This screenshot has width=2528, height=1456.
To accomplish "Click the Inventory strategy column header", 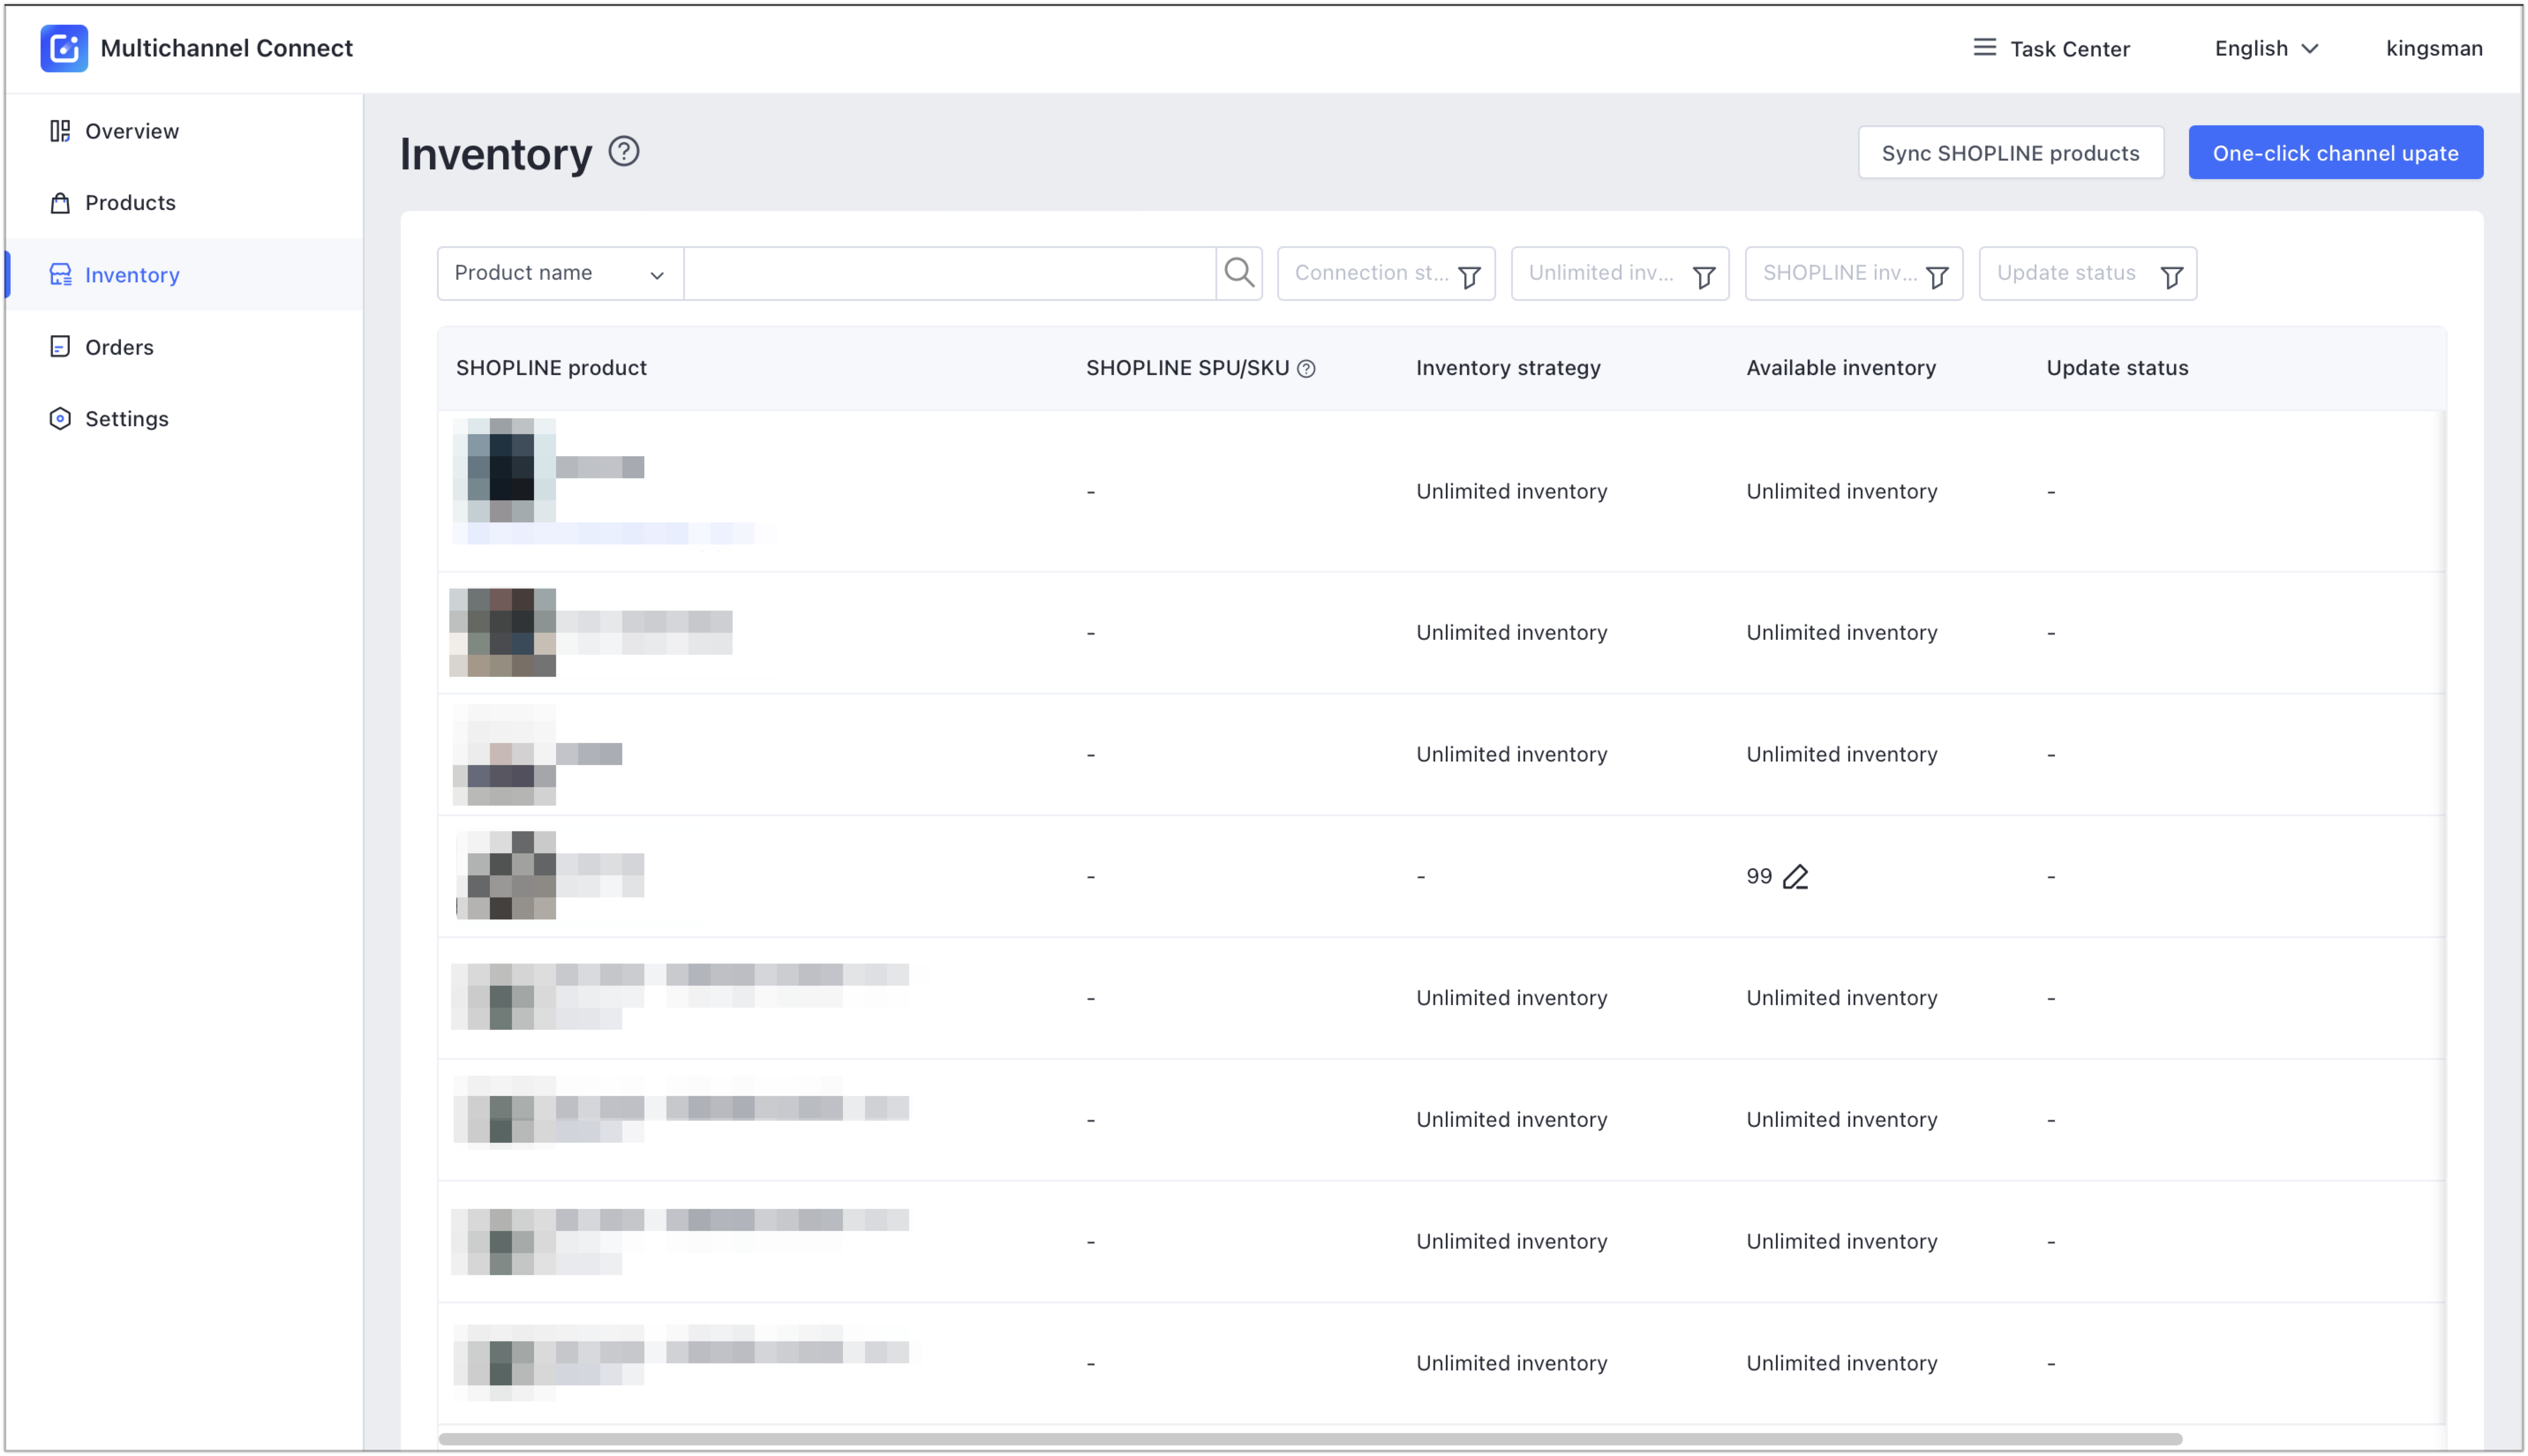I will tap(1508, 368).
